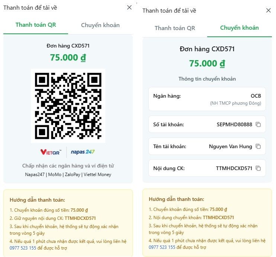The image size is (276, 257).
Task: Switch to Chuyển khoản tab from QR view
Action: 100,25
